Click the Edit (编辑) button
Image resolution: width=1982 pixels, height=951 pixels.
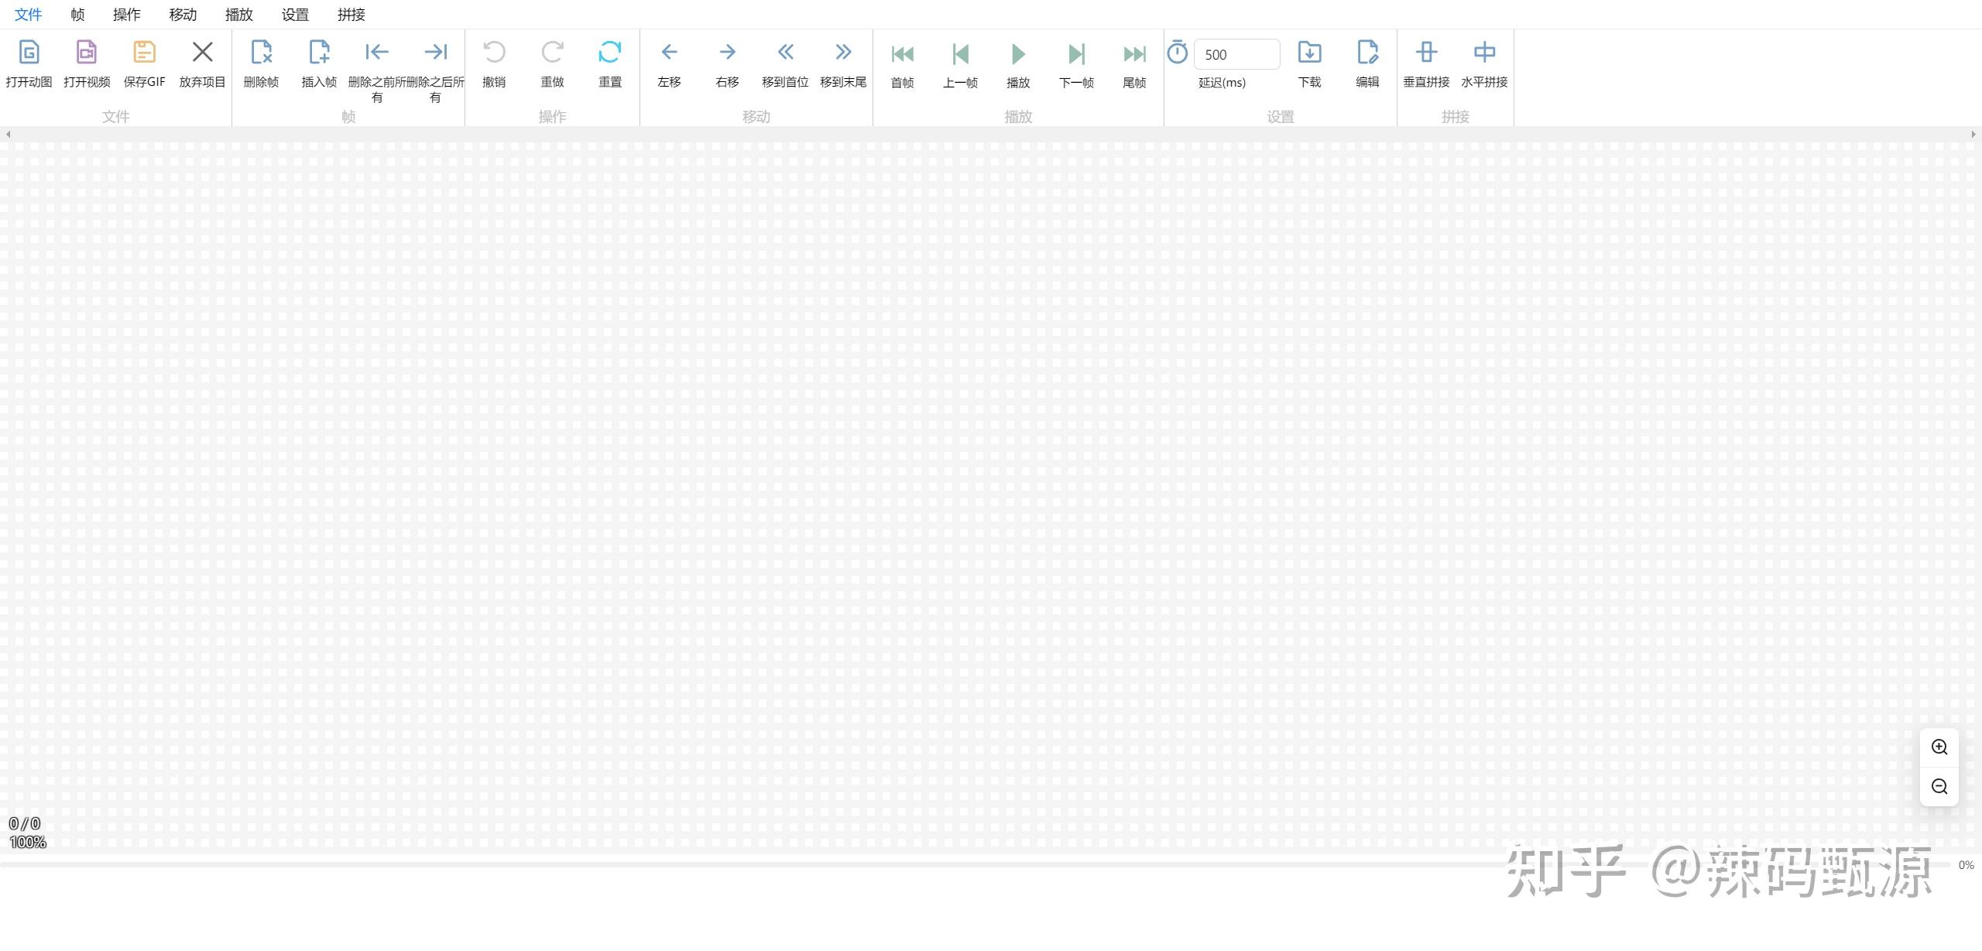tap(1367, 53)
